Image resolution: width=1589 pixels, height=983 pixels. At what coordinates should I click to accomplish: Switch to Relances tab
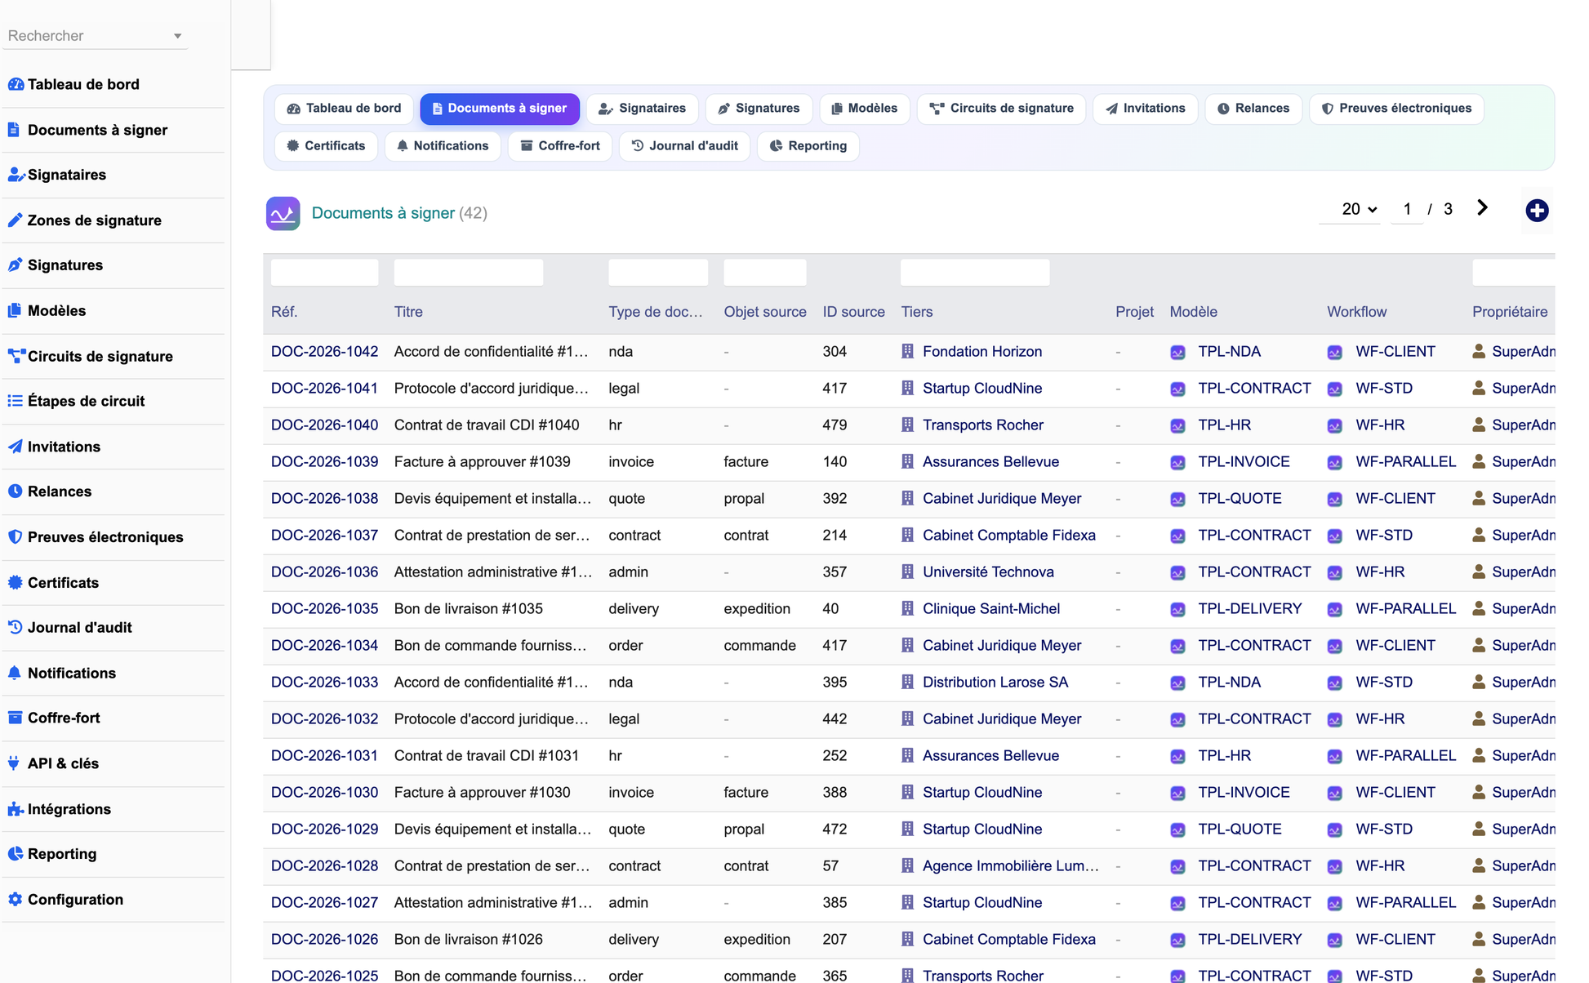tap(1253, 109)
